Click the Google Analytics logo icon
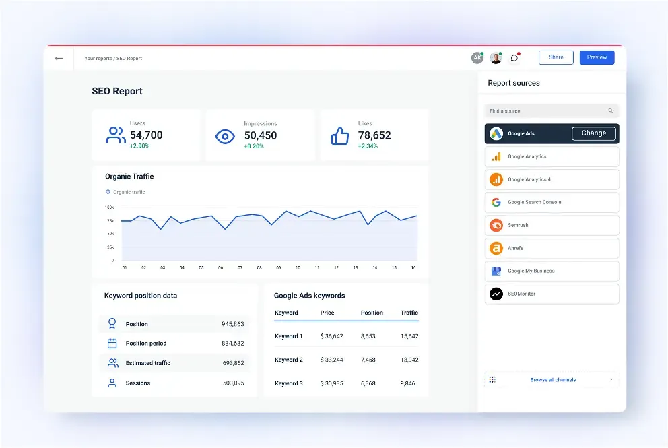The height and width of the screenshot is (448, 668). tap(496, 156)
